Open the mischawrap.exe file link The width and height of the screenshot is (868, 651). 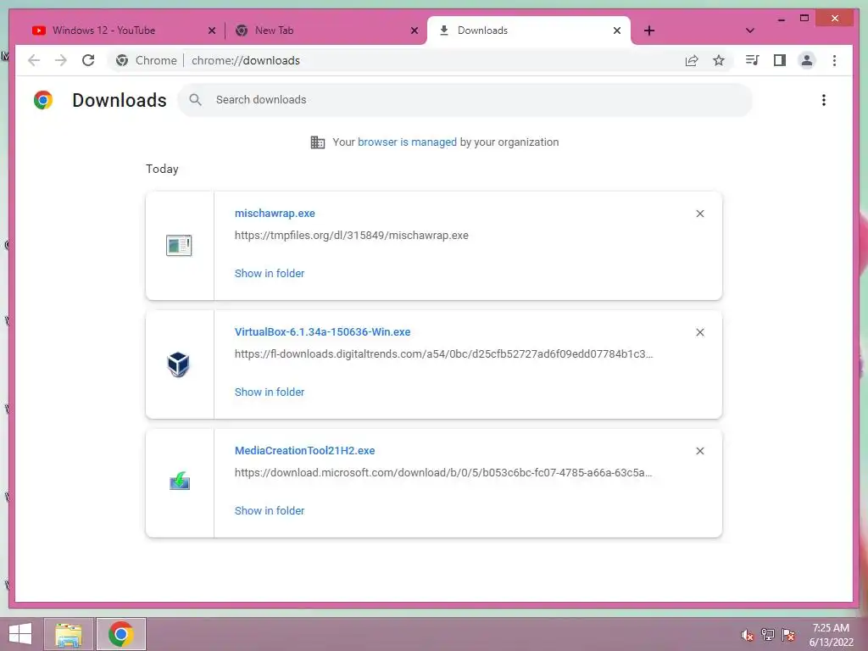(275, 213)
